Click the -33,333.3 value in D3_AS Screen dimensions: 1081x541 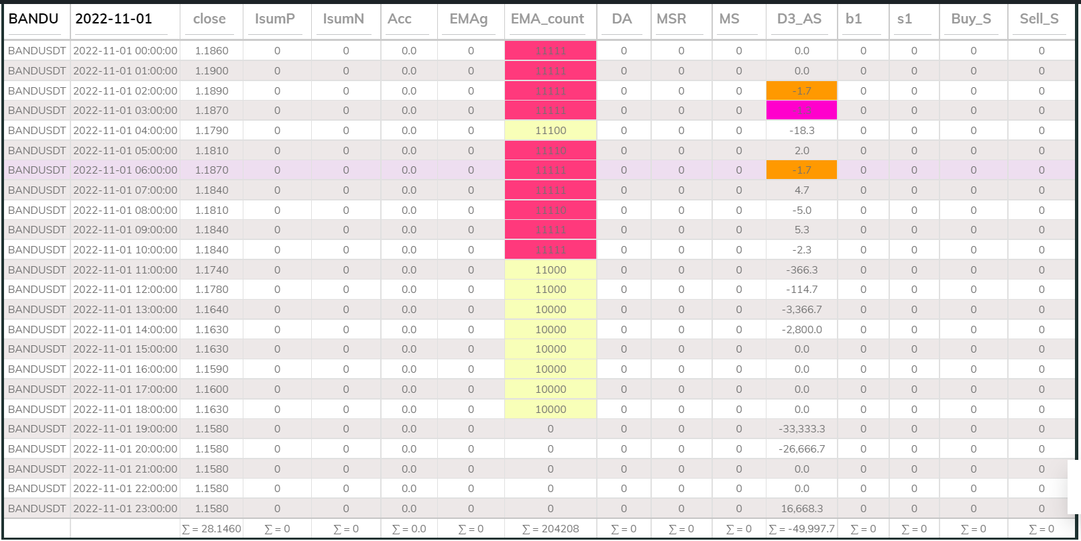coord(801,429)
